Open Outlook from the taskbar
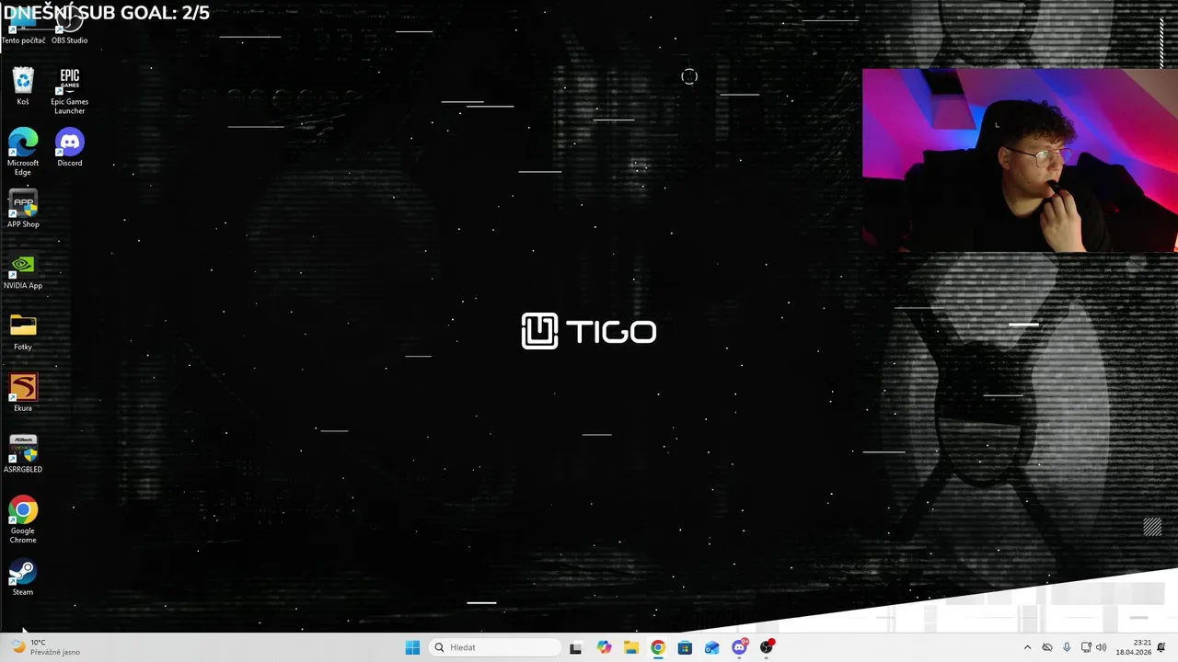1178x662 pixels. pos(711,647)
